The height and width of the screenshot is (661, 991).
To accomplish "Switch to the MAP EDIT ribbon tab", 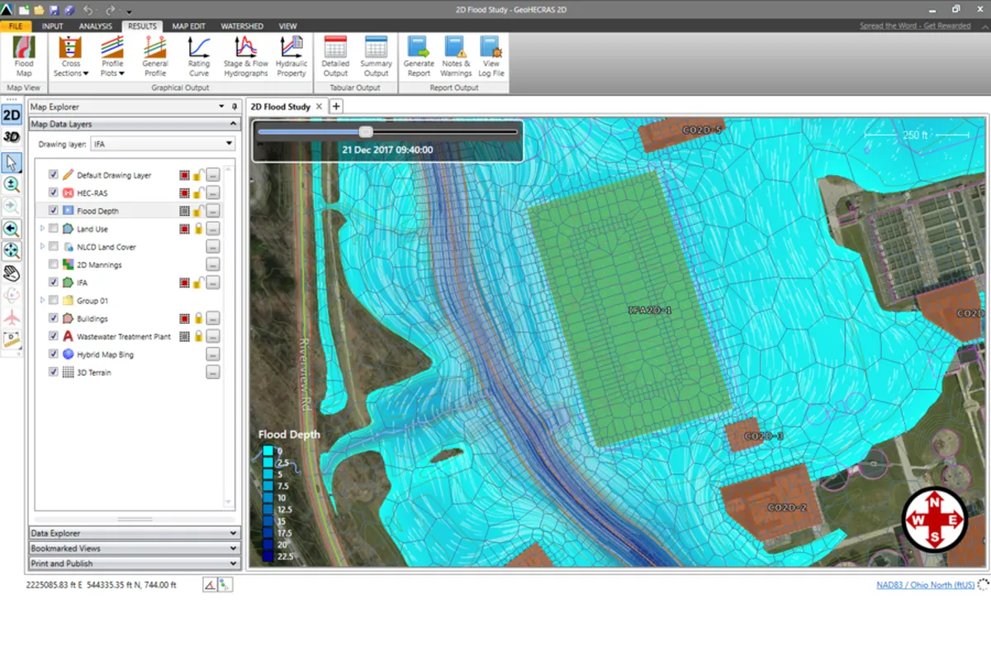I will (189, 26).
